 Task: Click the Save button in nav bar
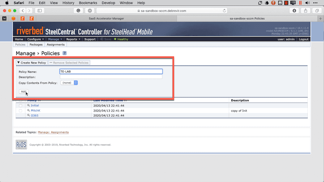pos(106,39)
